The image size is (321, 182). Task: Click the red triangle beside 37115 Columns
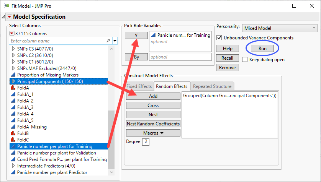12,34
